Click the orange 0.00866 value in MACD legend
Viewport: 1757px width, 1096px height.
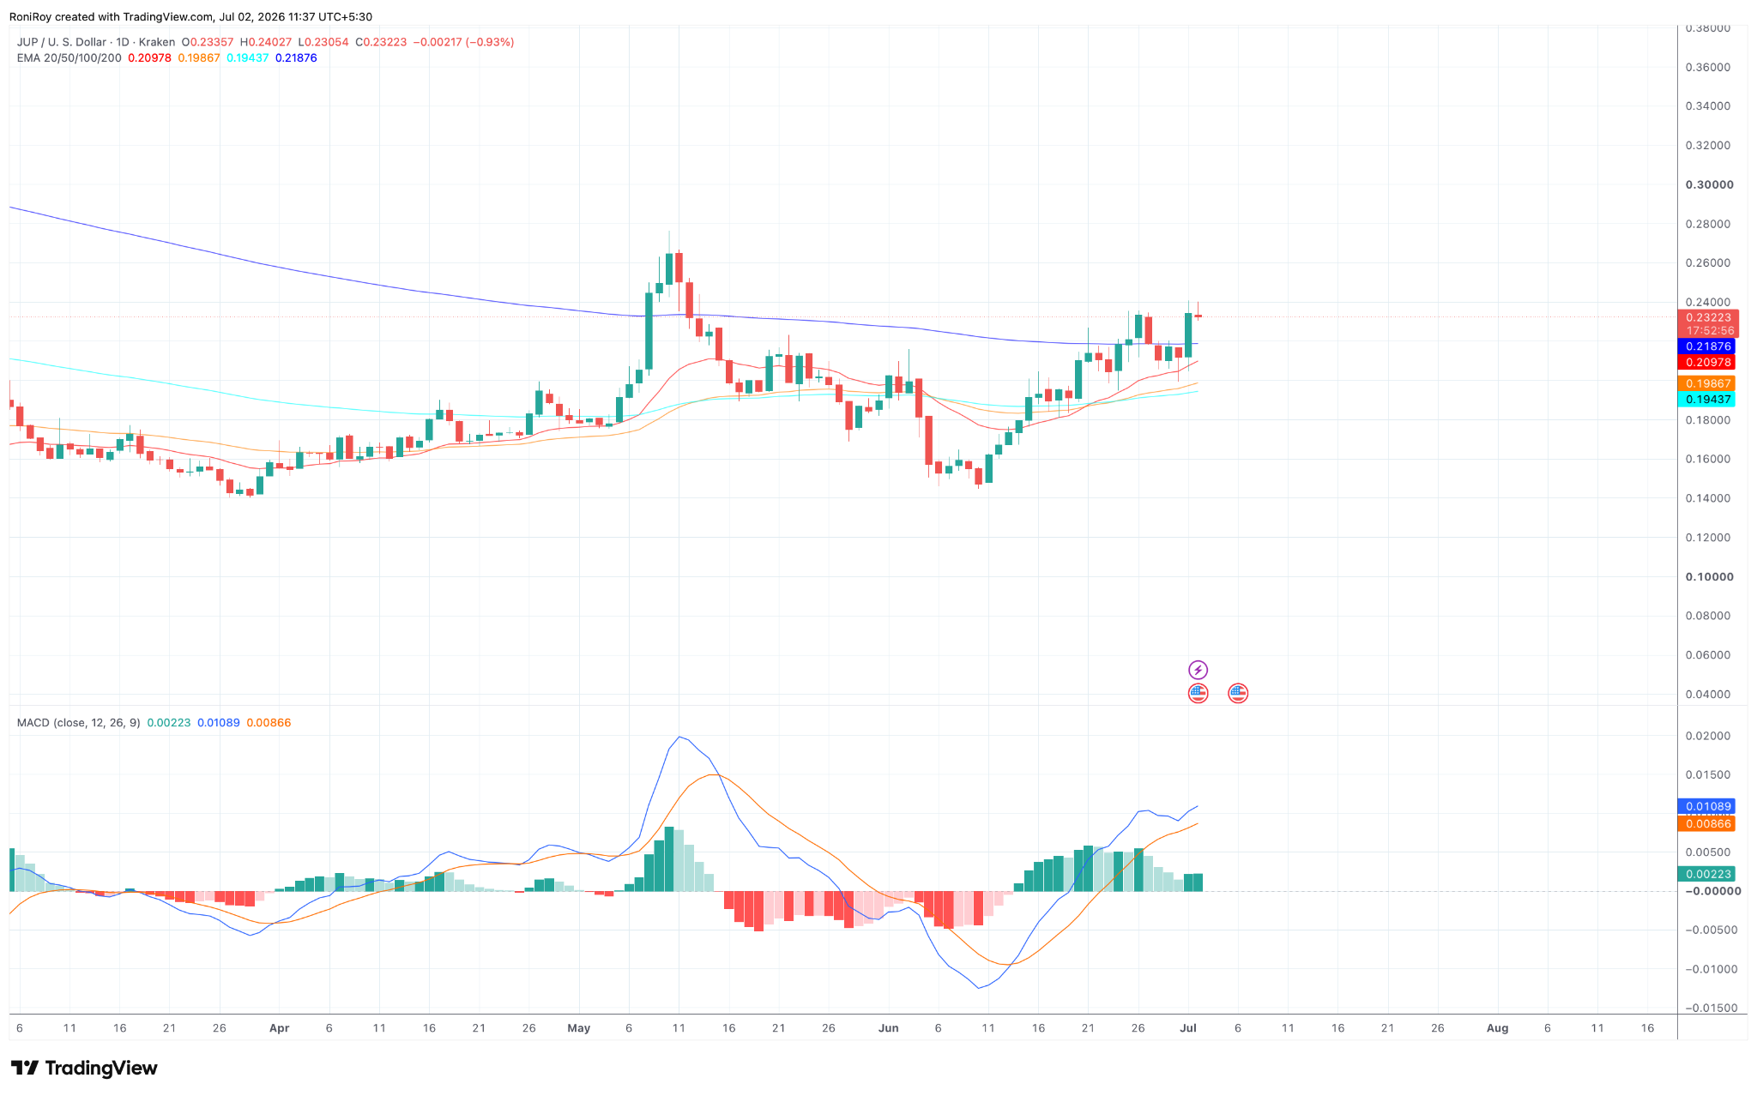tap(269, 723)
